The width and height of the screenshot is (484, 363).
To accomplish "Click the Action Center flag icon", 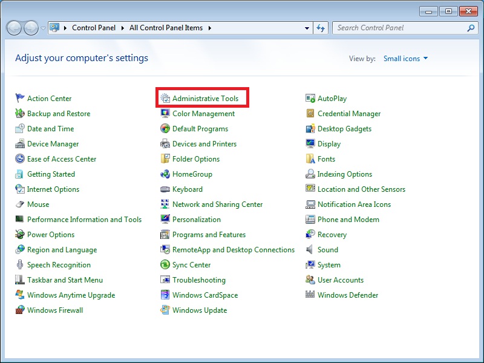I will click(x=20, y=98).
